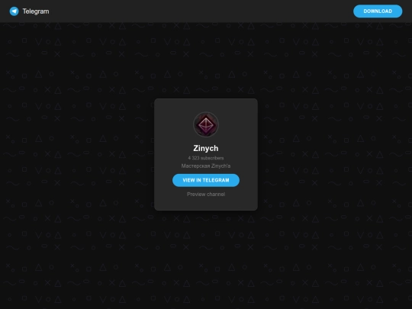
Task: Get the Telegram app with the blue Download pill
Action: (x=378, y=11)
